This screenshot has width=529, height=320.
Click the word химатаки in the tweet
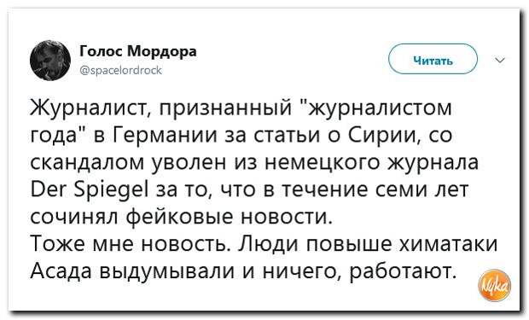[x=448, y=244]
